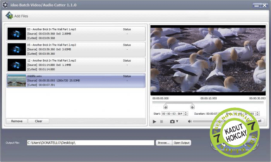Remove the selected file
Screen dimensions: 271x162
pos(17,121)
